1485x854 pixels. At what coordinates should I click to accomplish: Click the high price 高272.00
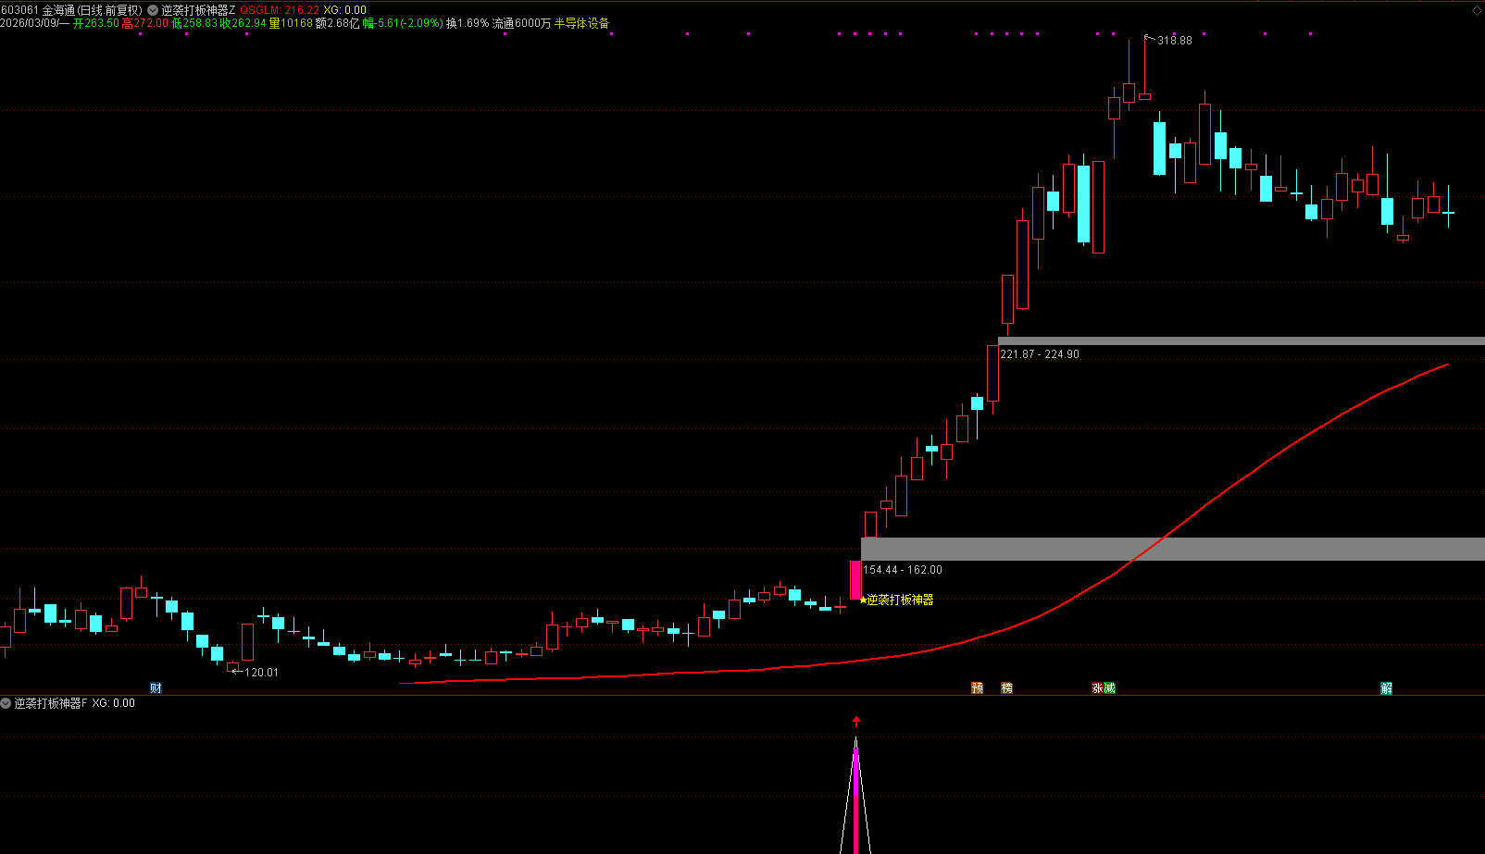click(x=144, y=23)
